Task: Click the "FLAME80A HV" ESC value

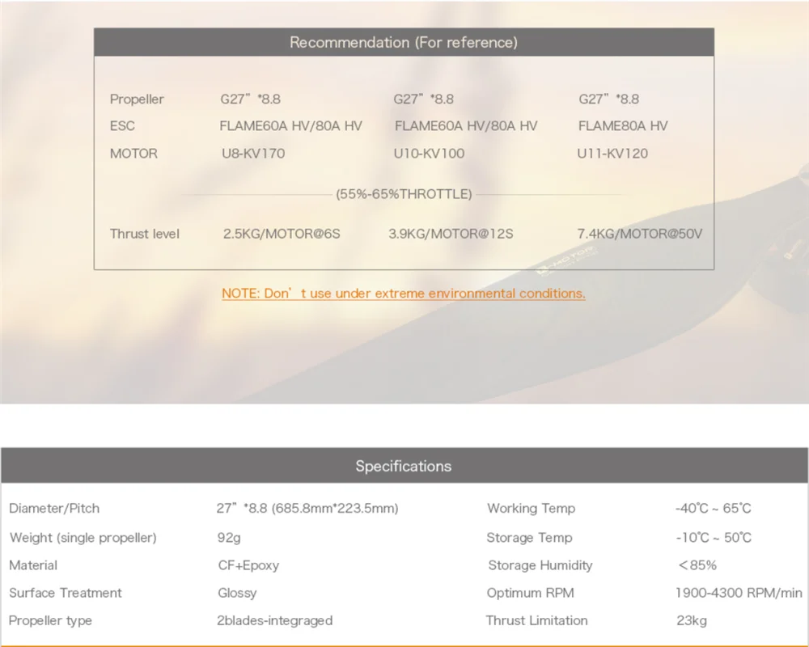Action: click(623, 126)
